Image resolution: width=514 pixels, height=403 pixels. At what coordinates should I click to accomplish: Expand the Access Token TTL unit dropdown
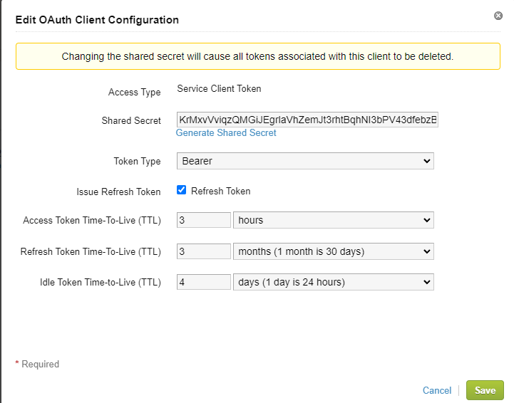pyautogui.click(x=333, y=220)
